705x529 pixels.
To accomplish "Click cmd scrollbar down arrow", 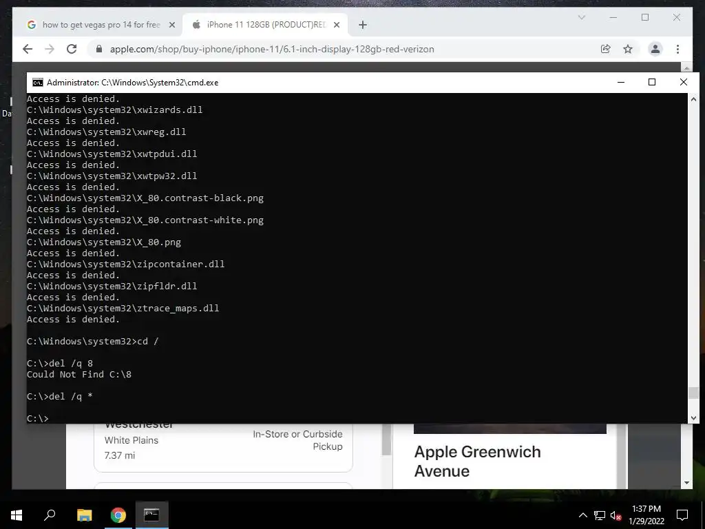I will 693,418.
